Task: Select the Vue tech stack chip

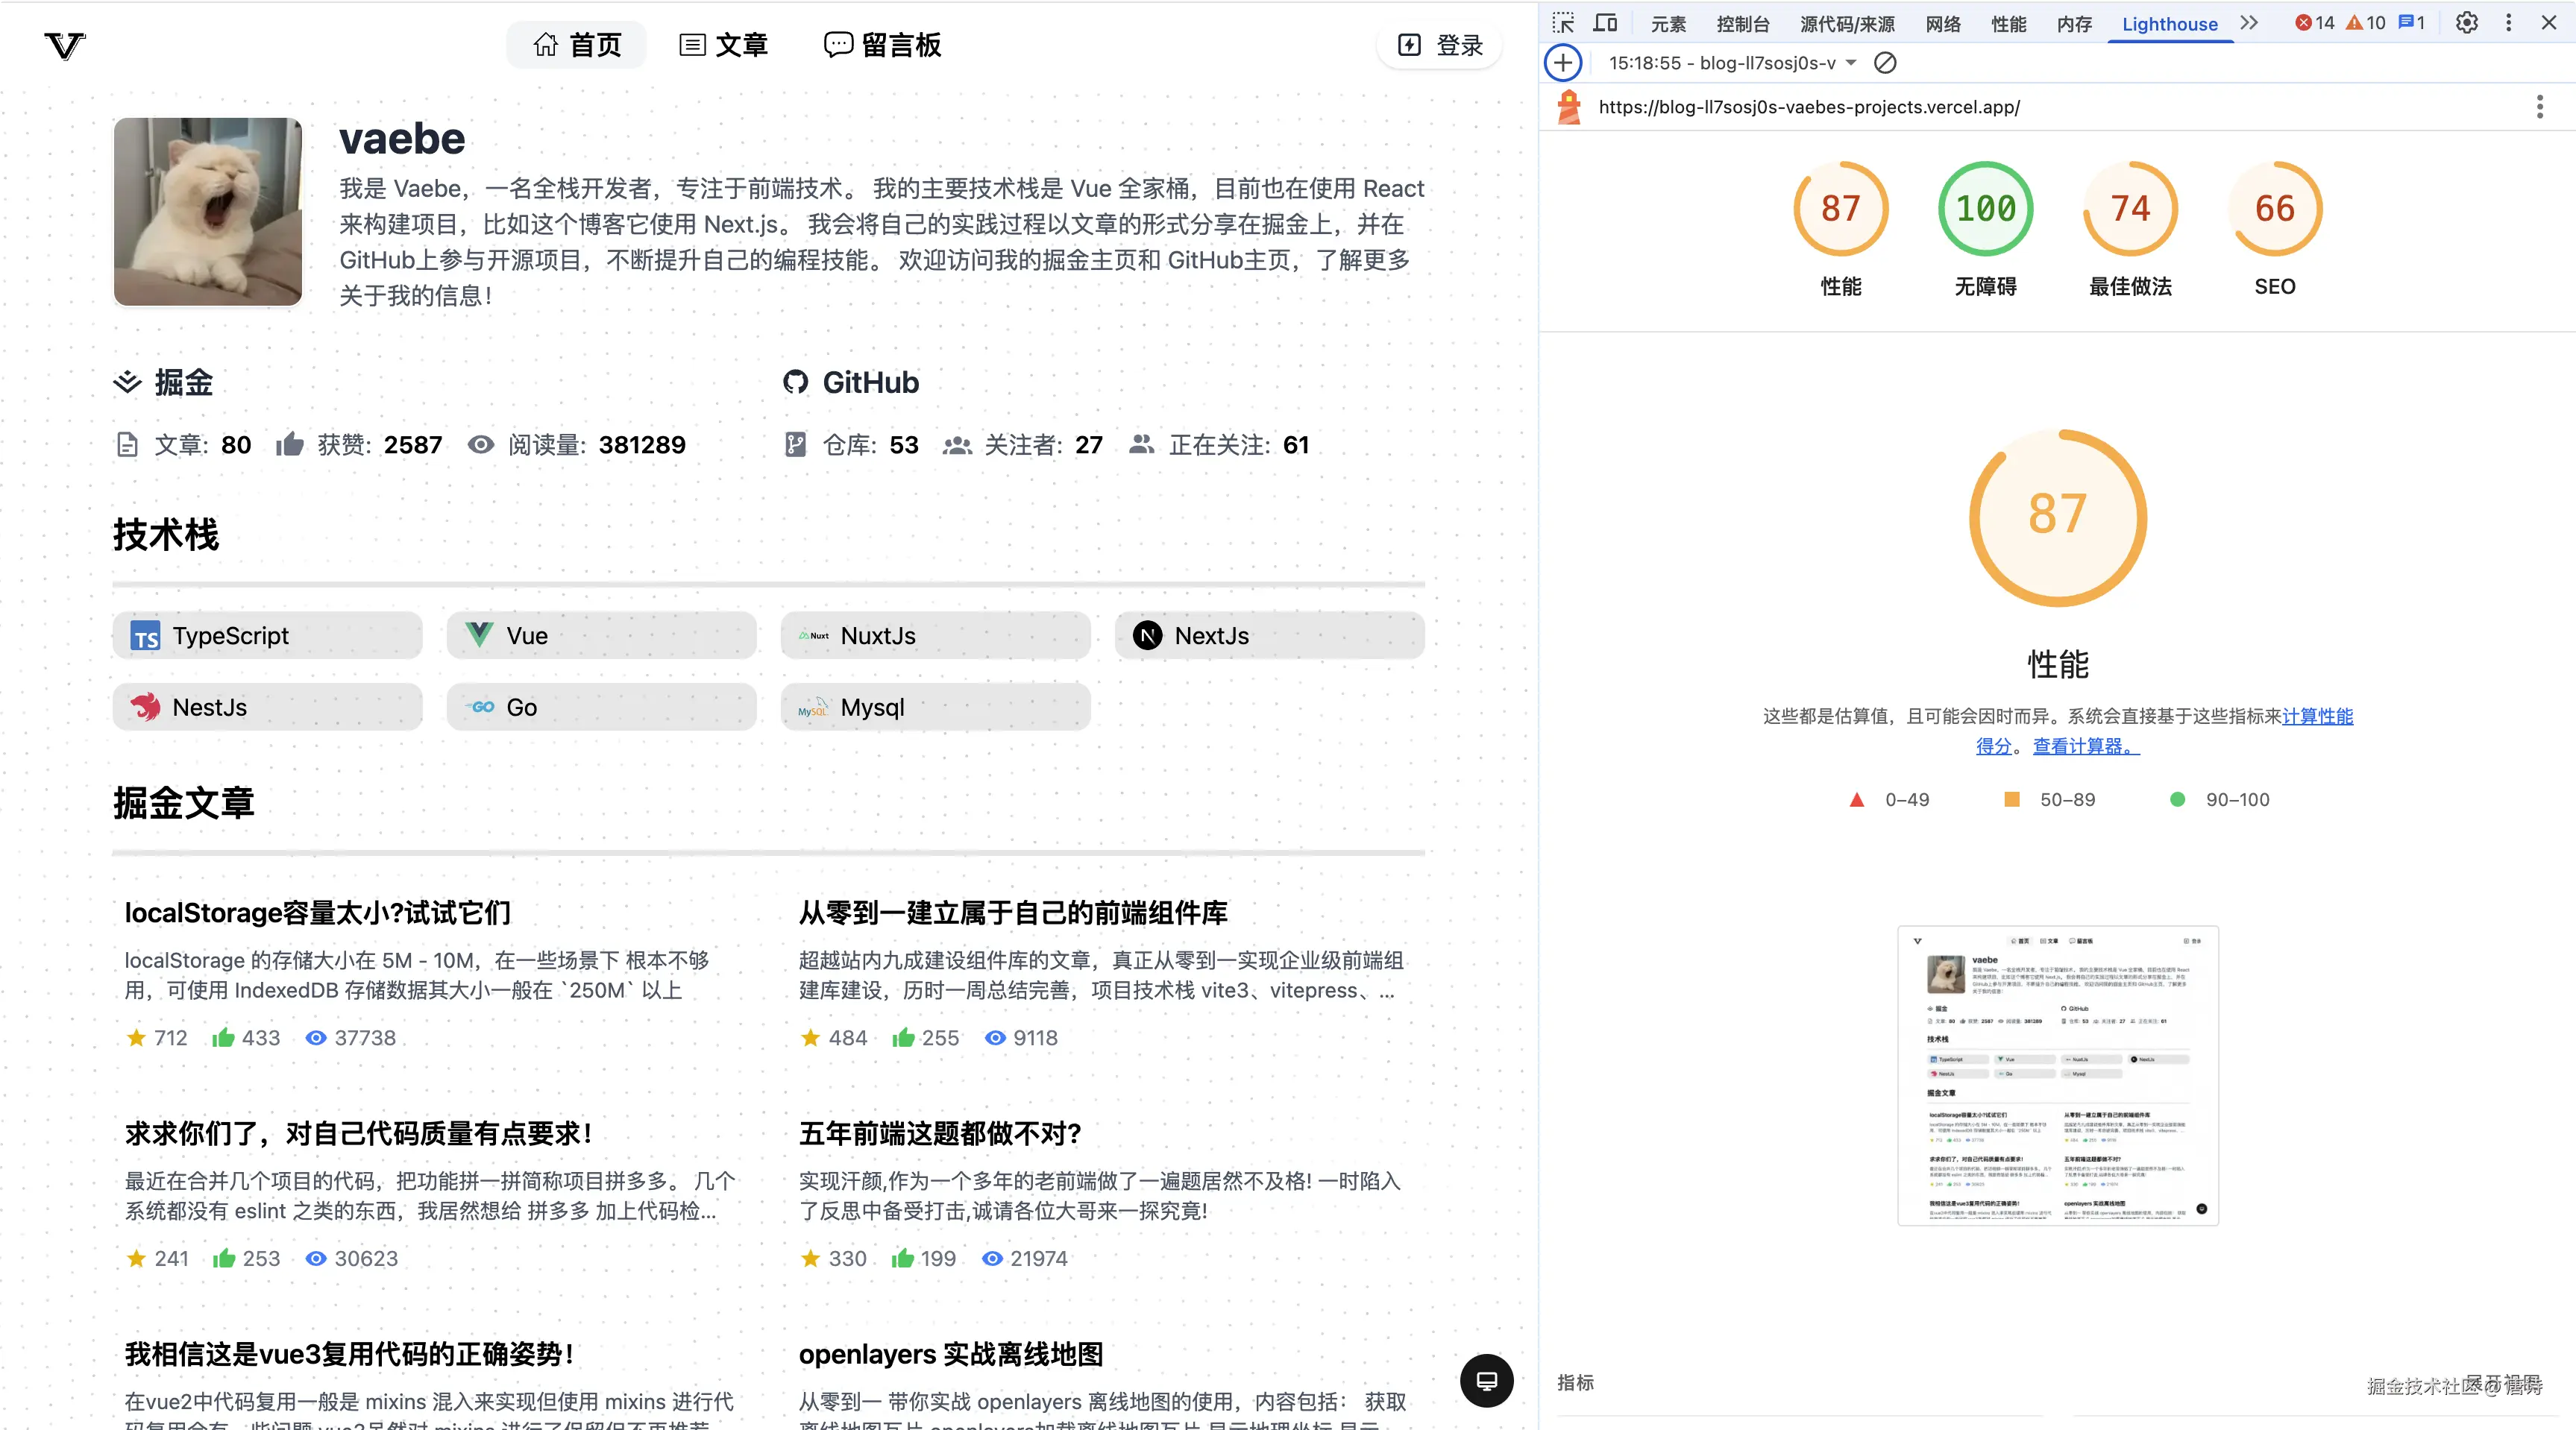Action: tap(601, 636)
